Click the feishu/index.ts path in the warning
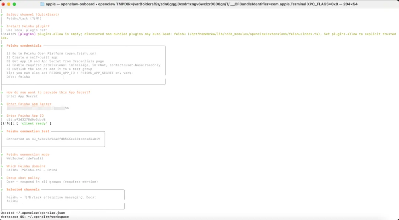The height and width of the screenshot is (220, 399). tap(254, 34)
